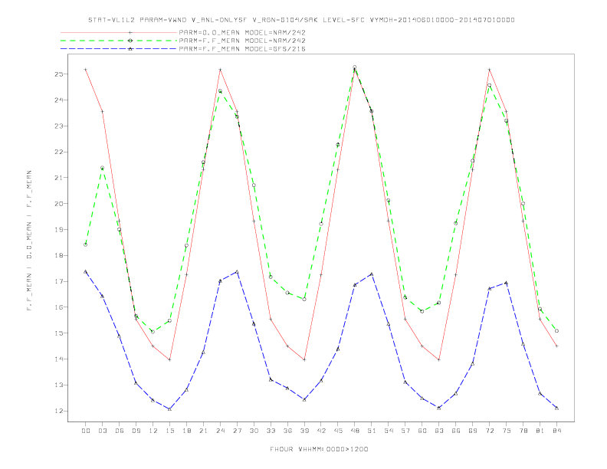The image size is (607, 469).
Task: Click the y-axis tick label 18
Action: pyautogui.click(x=59, y=255)
